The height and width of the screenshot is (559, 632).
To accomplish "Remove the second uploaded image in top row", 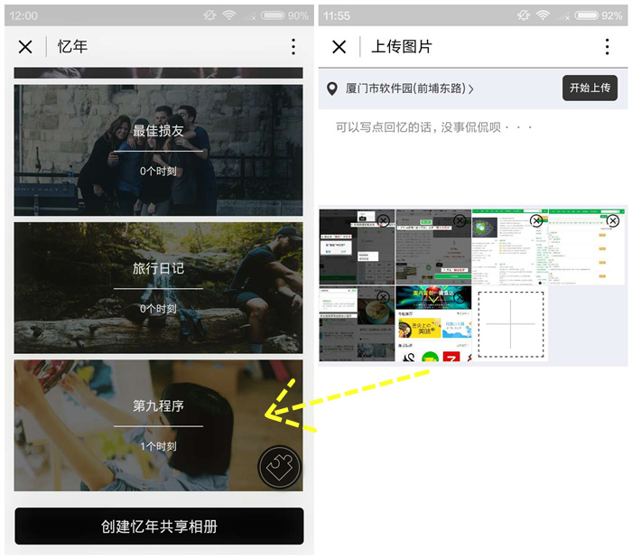I will point(460,220).
